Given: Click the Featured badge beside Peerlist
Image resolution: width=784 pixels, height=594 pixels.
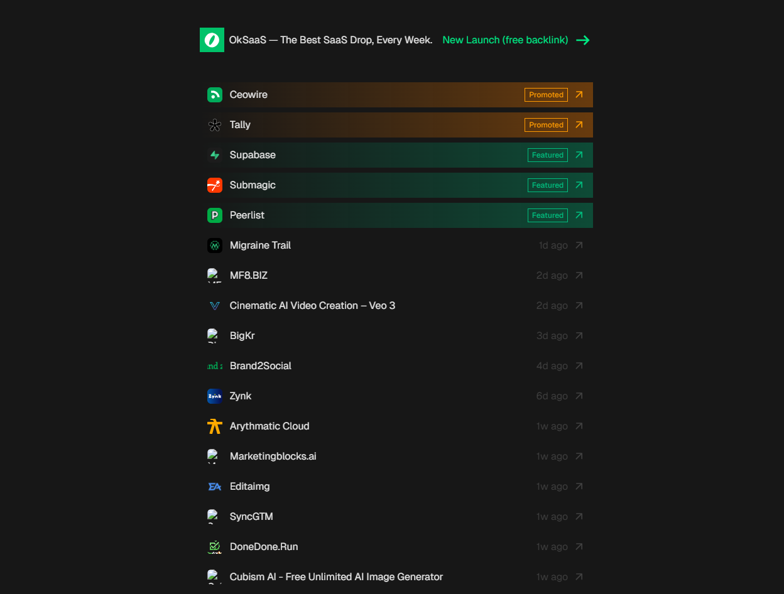Looking at the screenshot, I should [547, 215].
